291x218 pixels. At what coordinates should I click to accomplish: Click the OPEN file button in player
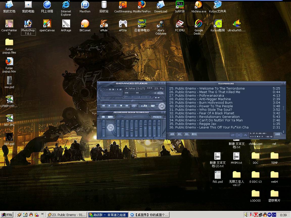(x=134, y=106)
